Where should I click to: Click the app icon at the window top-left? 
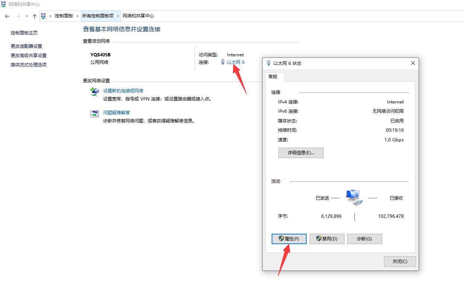4,4
